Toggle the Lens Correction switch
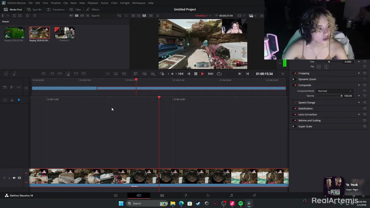The height and width of the screenshot is (208, 370). 295,114
